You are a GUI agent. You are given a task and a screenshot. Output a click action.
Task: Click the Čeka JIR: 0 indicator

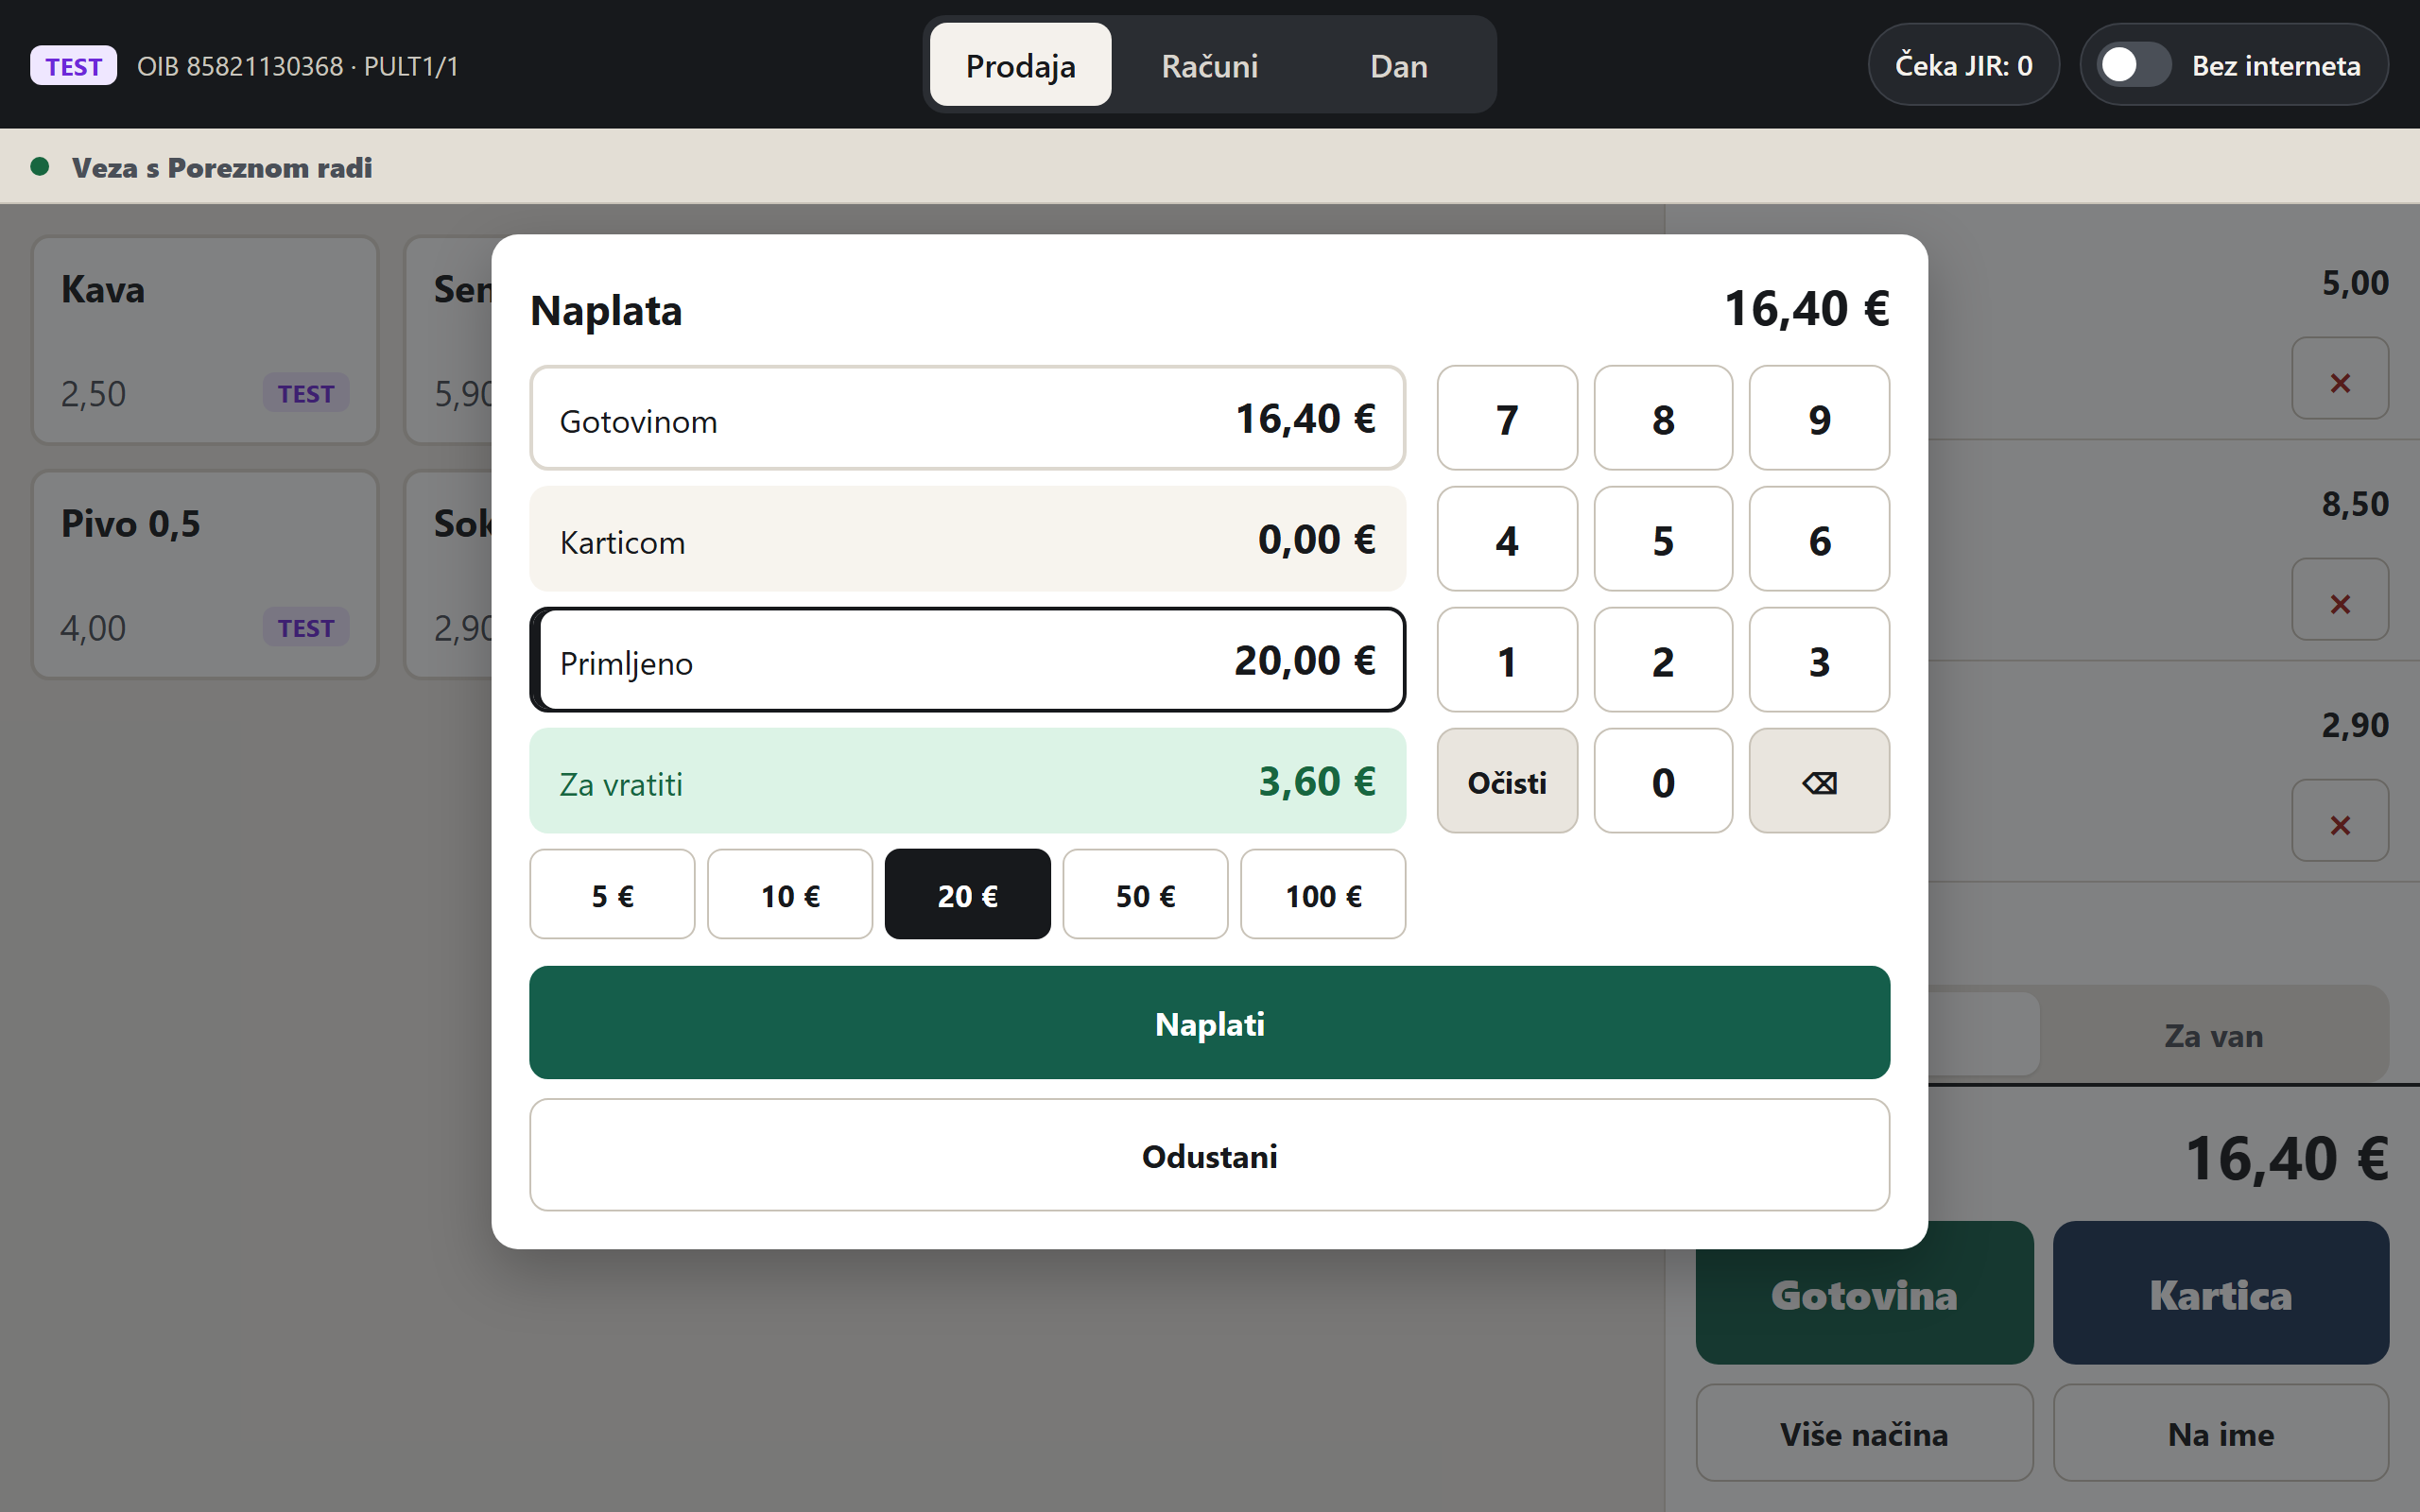(x=1963, y=66)
